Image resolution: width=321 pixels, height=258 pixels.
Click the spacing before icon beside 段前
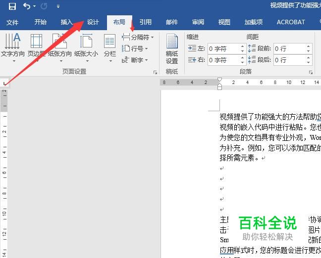[x=252, y=48]
